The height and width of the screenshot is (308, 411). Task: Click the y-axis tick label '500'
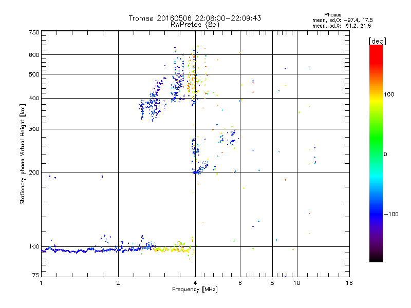tap(34, 74)
